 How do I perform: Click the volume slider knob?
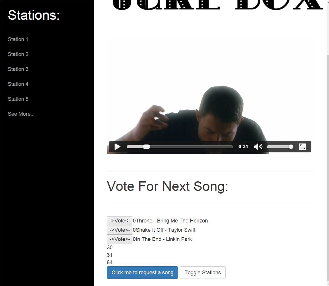291,147
